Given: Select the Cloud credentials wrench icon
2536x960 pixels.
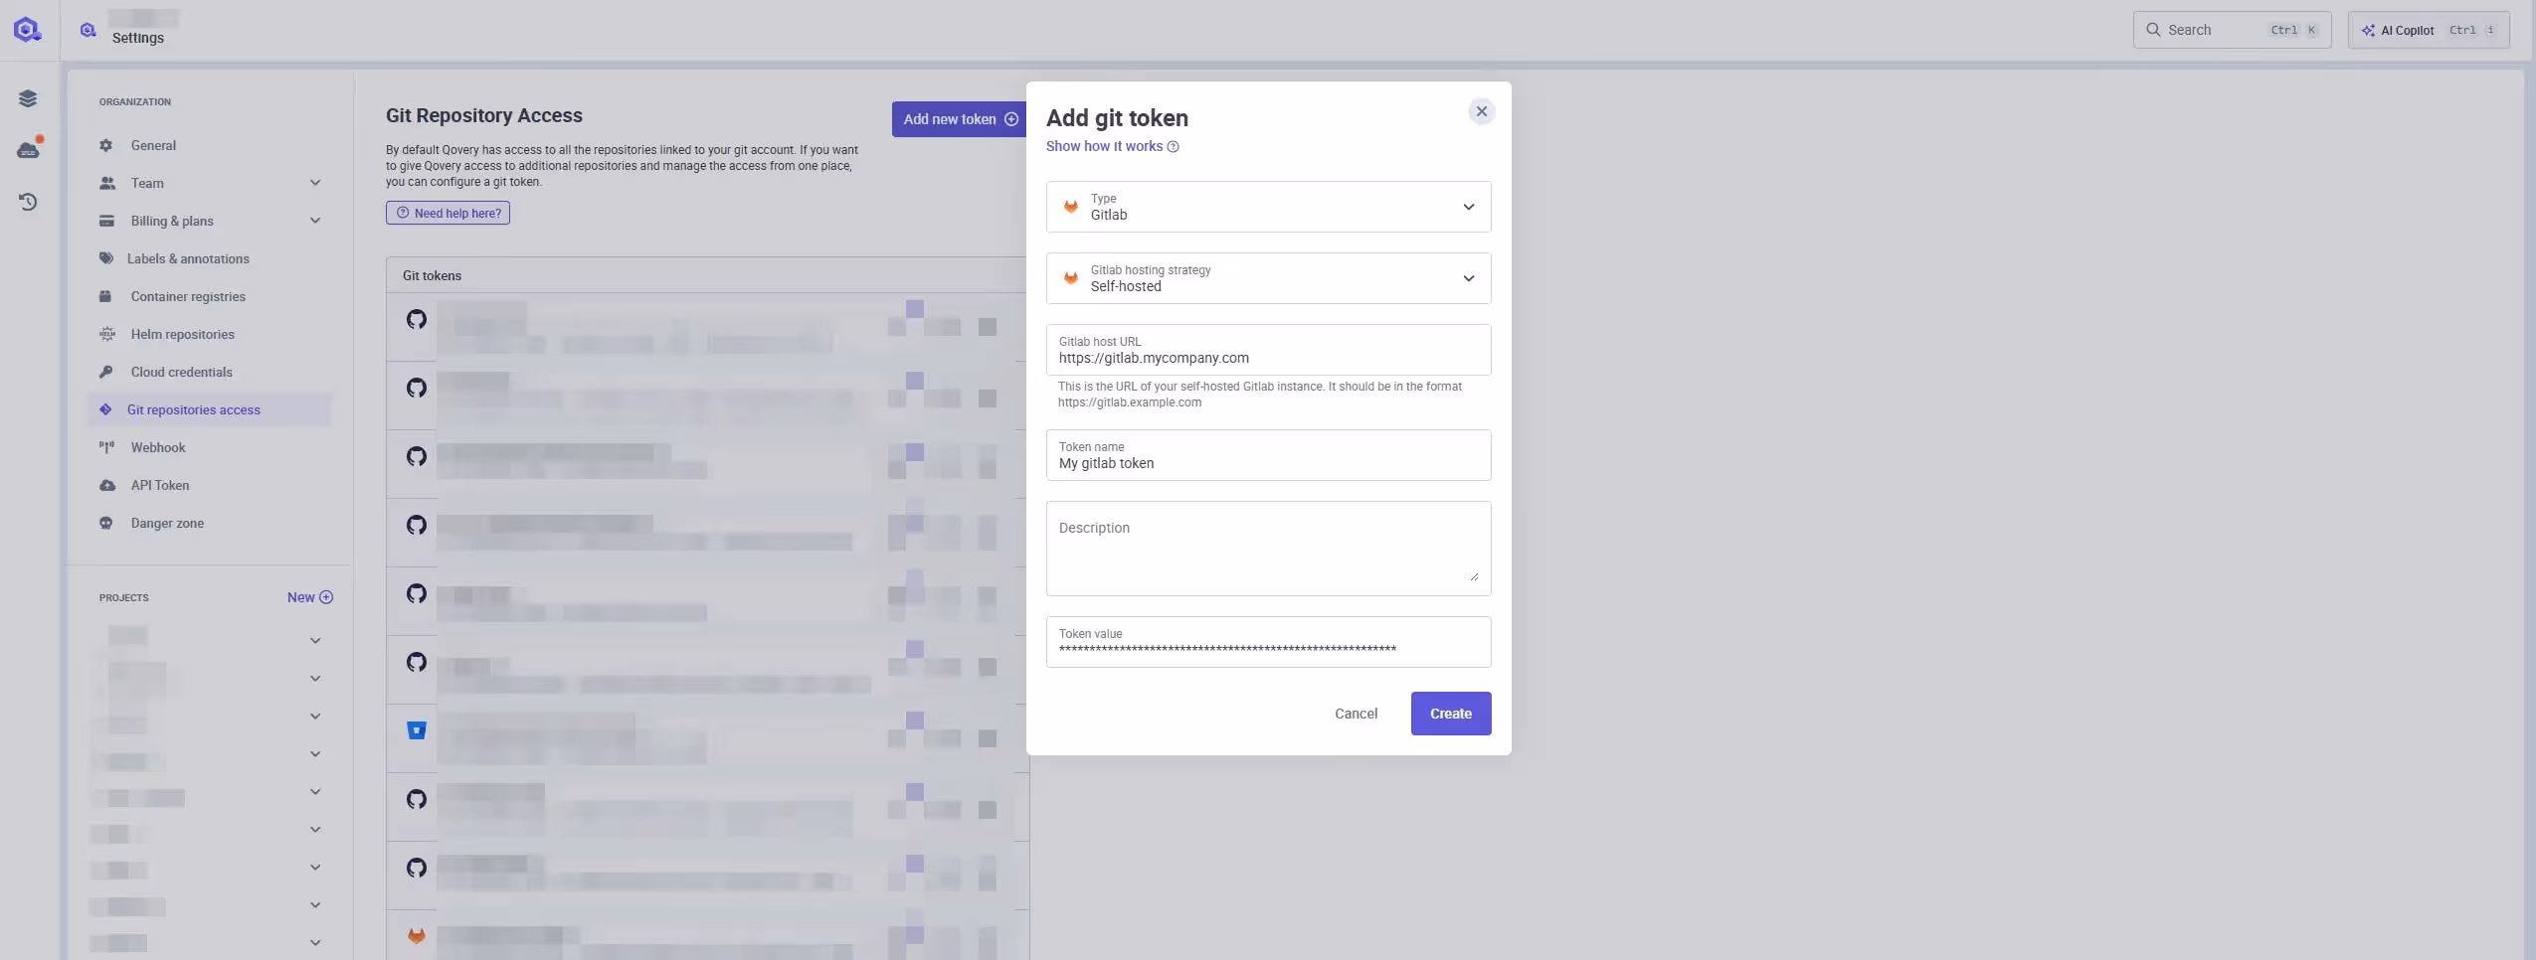Looking at the screenshot, I should tap(107, 372).
